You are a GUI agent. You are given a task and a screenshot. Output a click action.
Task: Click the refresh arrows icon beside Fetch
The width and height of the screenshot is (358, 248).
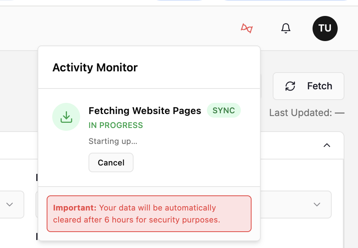pyautogui.click(x=290, y=86)
